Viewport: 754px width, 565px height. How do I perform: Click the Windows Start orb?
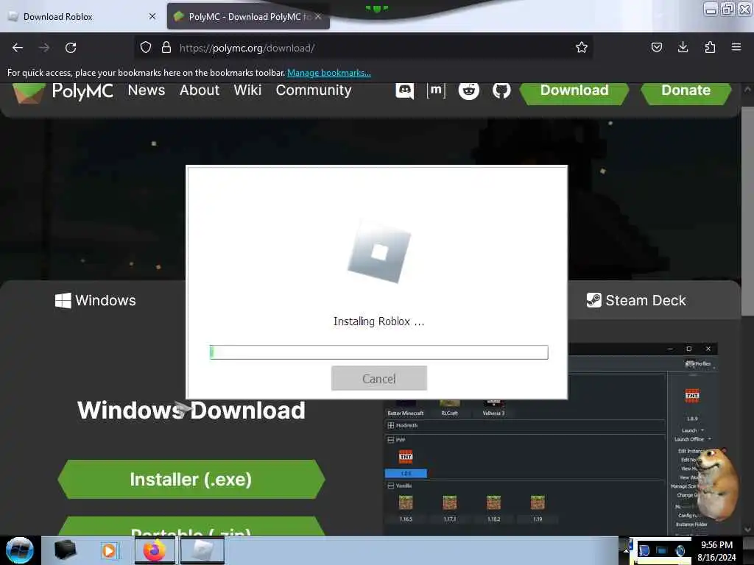[20, 550]
